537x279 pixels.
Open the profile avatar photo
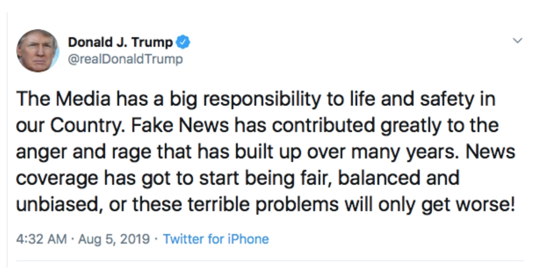pyautogui.click(x=38, y=51)
